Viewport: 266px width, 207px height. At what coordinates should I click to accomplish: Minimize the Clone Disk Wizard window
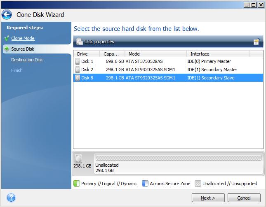click(247, 5)
